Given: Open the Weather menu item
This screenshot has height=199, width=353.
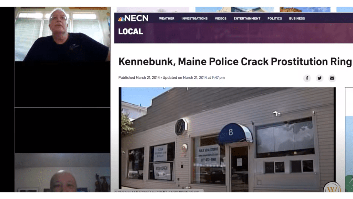Looking at the screenshot, I should click(x=167, y=19).
